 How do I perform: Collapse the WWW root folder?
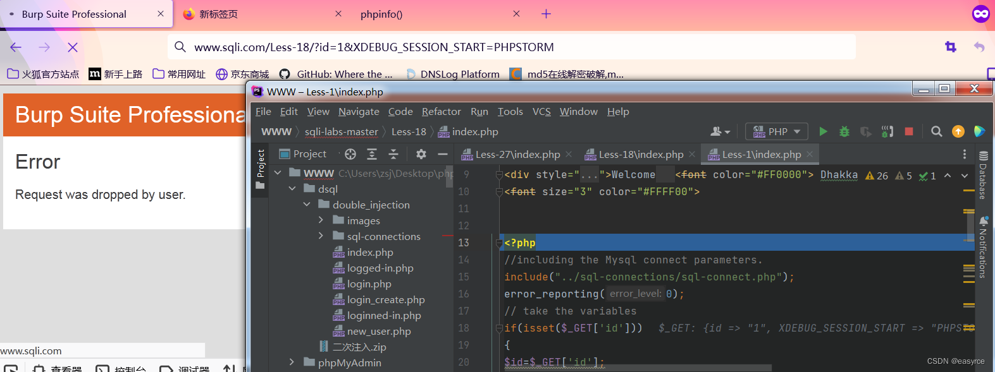[x=277, y=173]
